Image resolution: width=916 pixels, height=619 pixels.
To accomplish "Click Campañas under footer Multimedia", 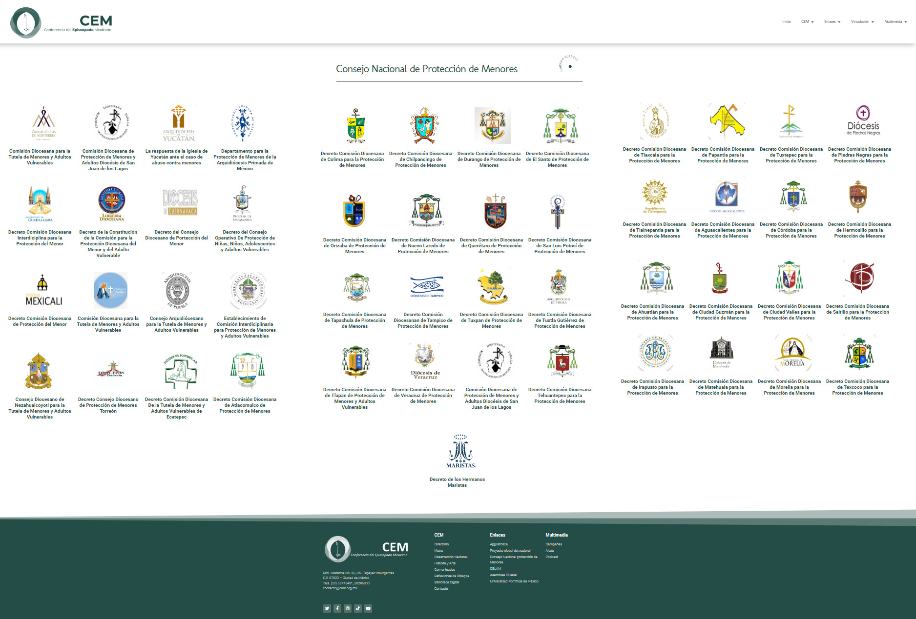I will pos(554,544).
